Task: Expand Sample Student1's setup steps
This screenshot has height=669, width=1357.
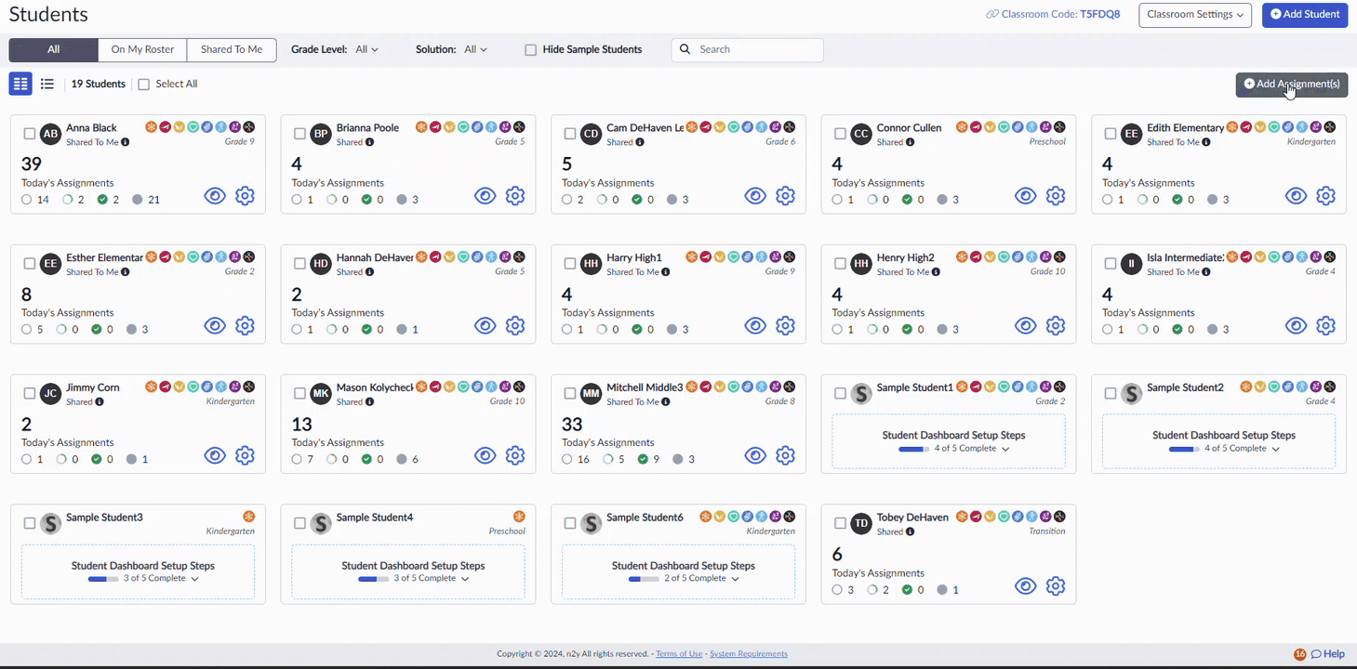Action: pyautogui.click(x=1005, y=449)
